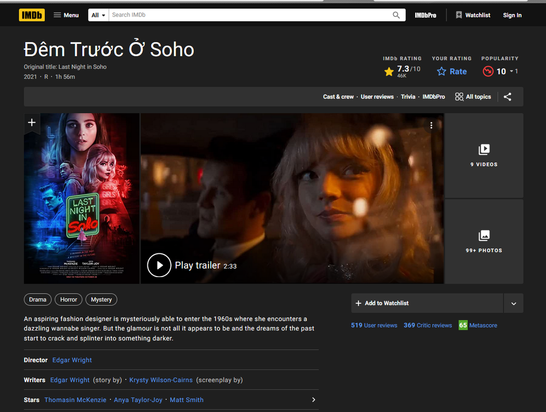Expand the Add to Watchlist dropdown arrow
Viewport: 546px width, 412px height.
tap(514, 303)
